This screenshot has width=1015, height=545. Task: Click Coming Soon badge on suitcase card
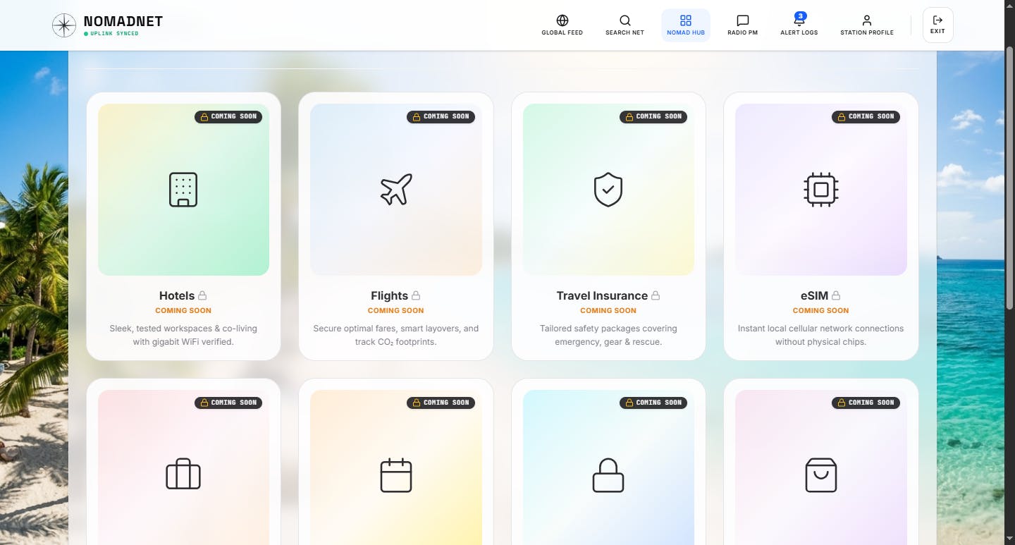[x=228, y=403]
